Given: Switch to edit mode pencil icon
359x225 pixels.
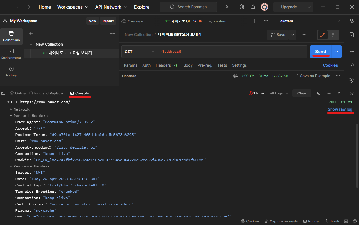Looking at the screenshot, I should (323, 35).
